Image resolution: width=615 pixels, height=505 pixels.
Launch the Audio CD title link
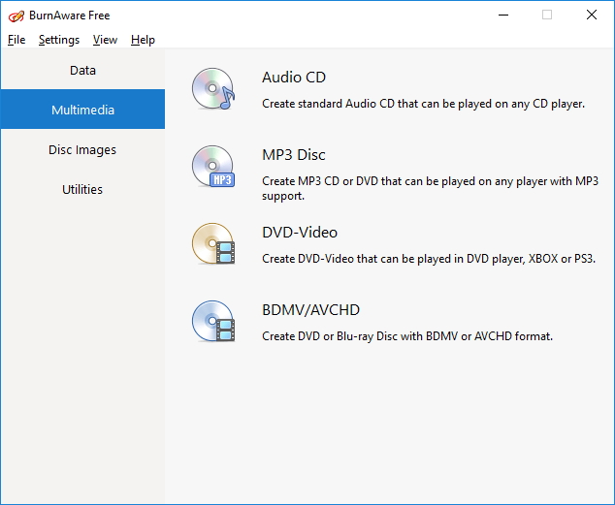point(294,78)
